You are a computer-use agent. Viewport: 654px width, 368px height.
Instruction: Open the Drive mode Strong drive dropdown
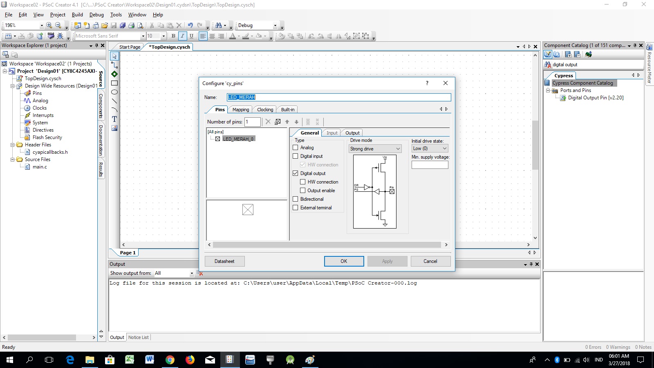pyautogui.click(x=375, y=149)
